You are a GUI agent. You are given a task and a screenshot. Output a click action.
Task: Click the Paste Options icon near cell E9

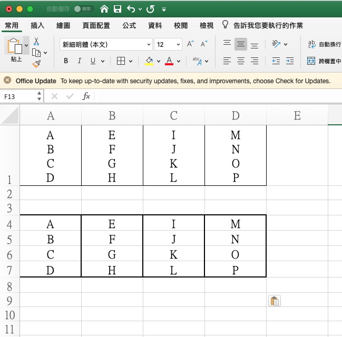tap(275, 301)
